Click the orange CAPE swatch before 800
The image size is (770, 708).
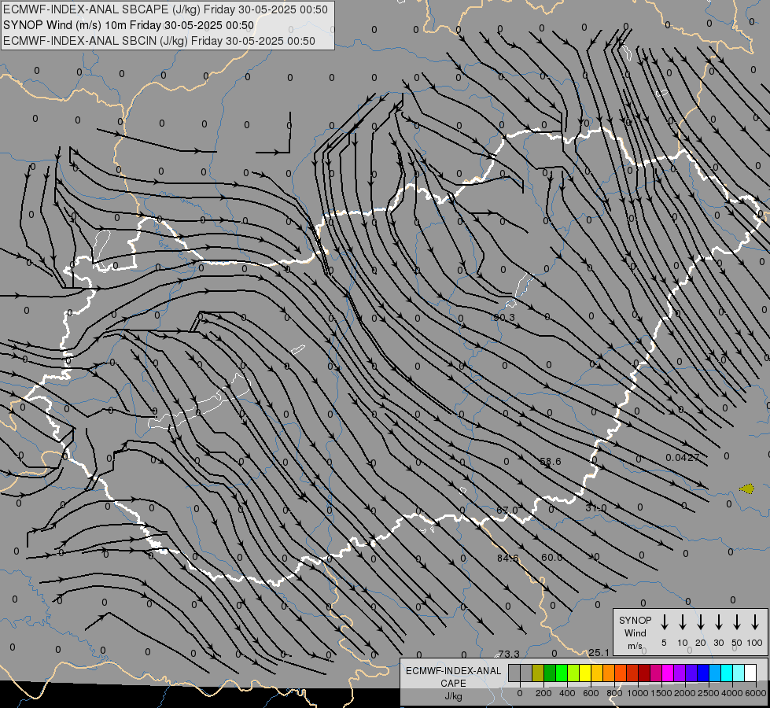click(x=609, y=673)
